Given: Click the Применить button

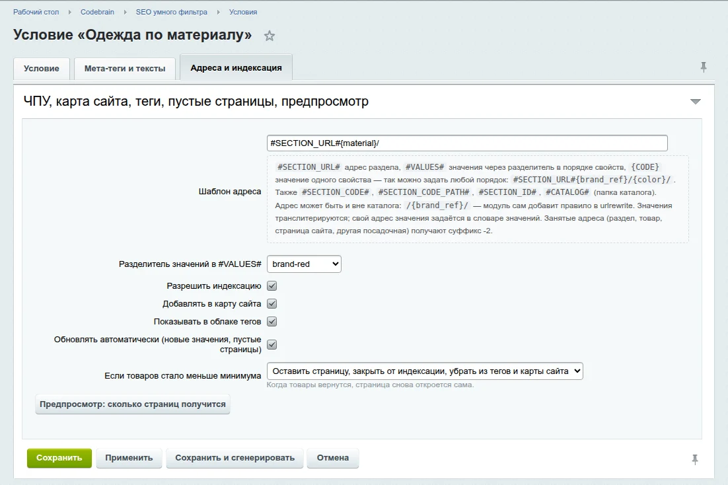Looking at the screenshot, I should pyautogui.click(x=129, y=458).
